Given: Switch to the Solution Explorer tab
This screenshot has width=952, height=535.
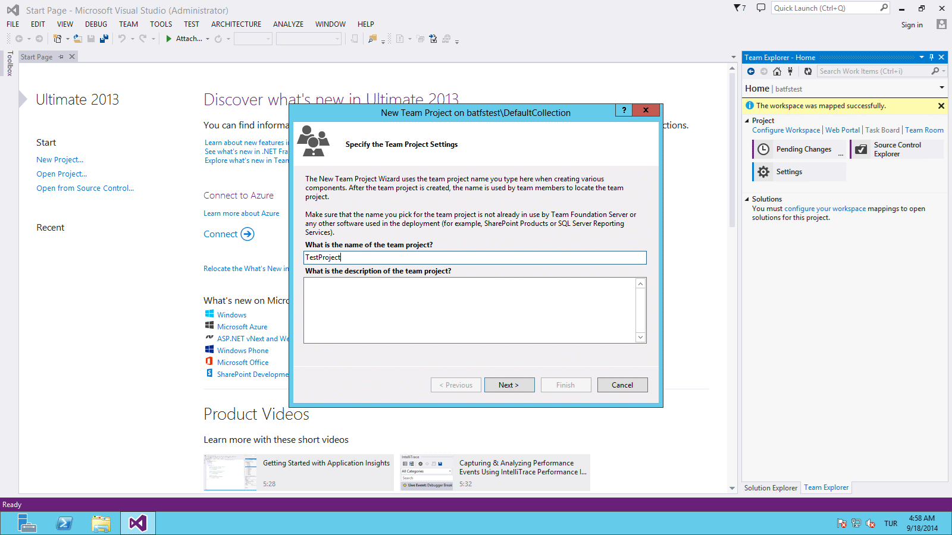Looking at the screenshot, I should coord(771,487).
